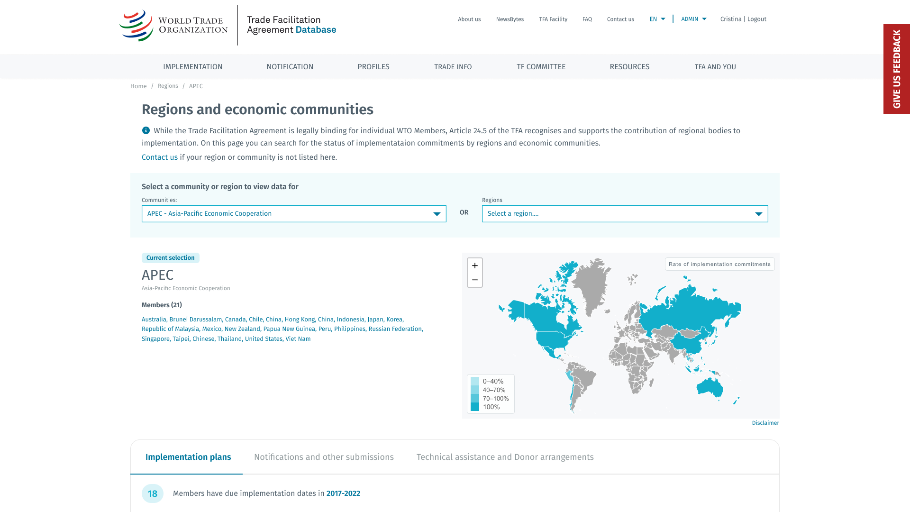Click the 100% color swatch in map legend
Image resolution: width=910 pixels, height=512 pixels.
pyautogui.click(x=475, y=407)
